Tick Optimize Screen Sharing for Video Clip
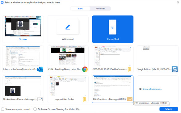This screenshot has width=181, height=113. click(35, 109)
